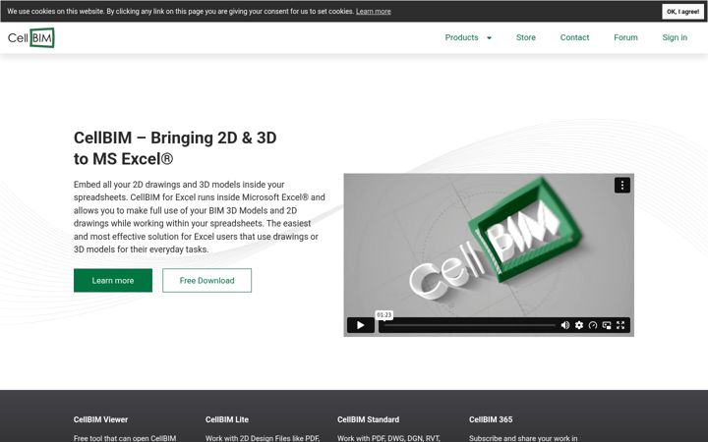
Task: Play the CellBIM intro video
Action: click(360, 325)
